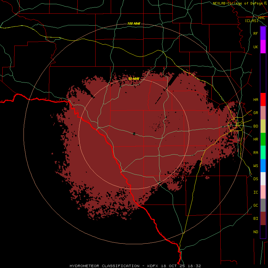Click the black ND legend swatch
Screen dimensions: 268x268
[x=263, y=232]
